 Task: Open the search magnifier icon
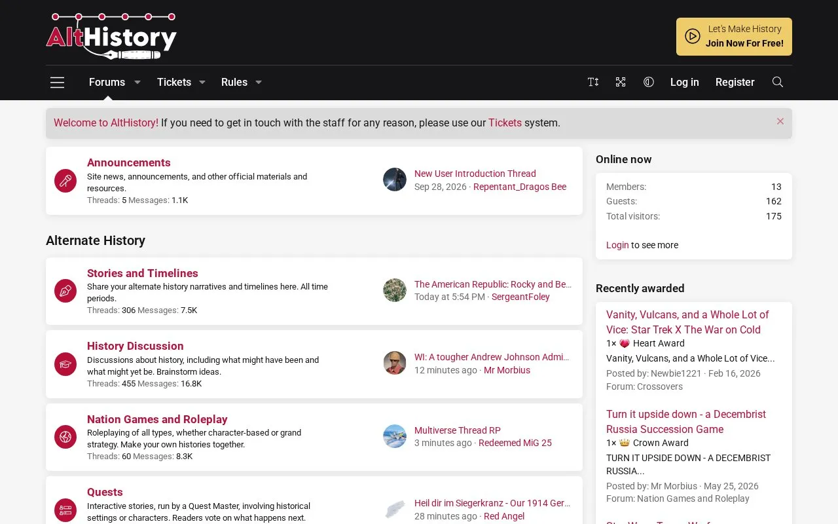pyautogui.click(x=778, y=83)
